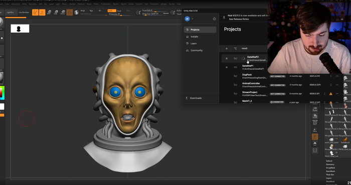Expand the Layers palette section
Image resolution: width=351 pixels, height=185 pixels.
coord(328,178)
